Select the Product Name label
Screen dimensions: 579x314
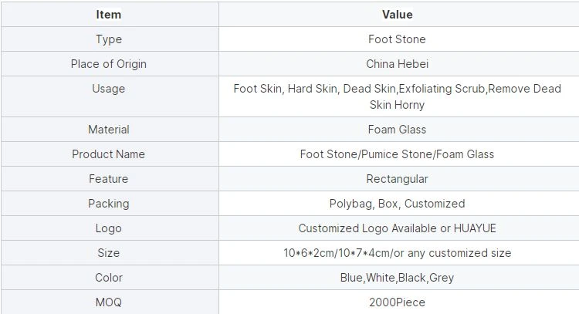[109, 154]
